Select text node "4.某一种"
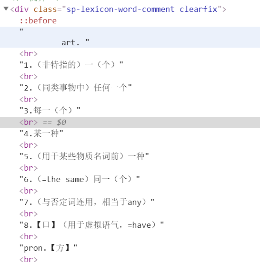 (x=41, y=133)
